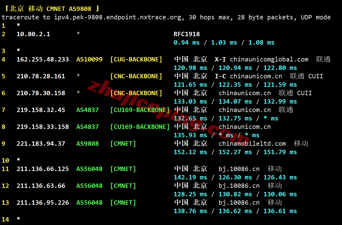Select the [CUG-BACKBONE] tag

[136, 59]
